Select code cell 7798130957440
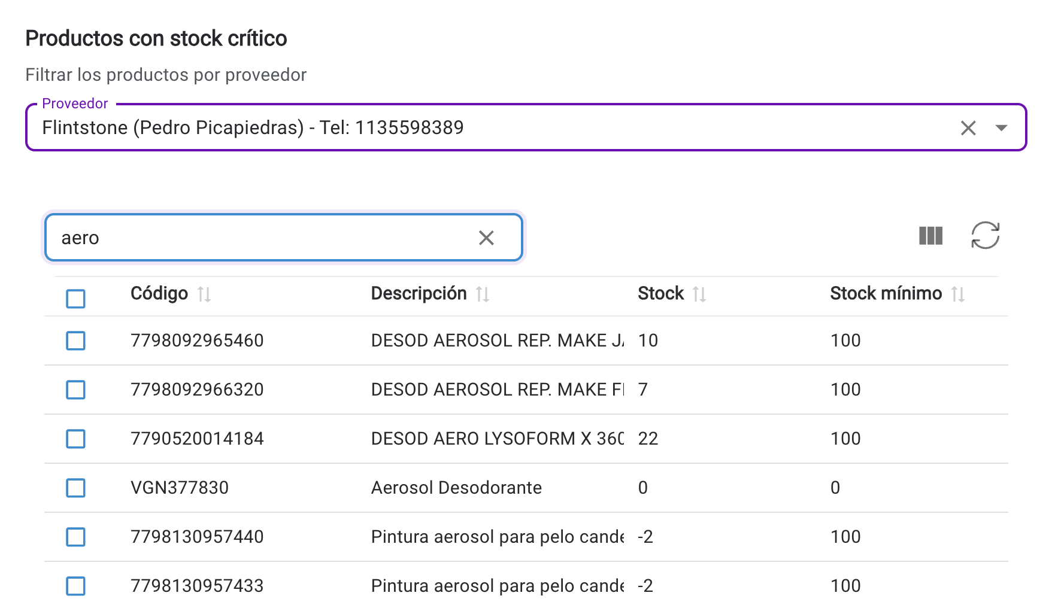Screen dimensions: 1055x608 tap(197, 537)
